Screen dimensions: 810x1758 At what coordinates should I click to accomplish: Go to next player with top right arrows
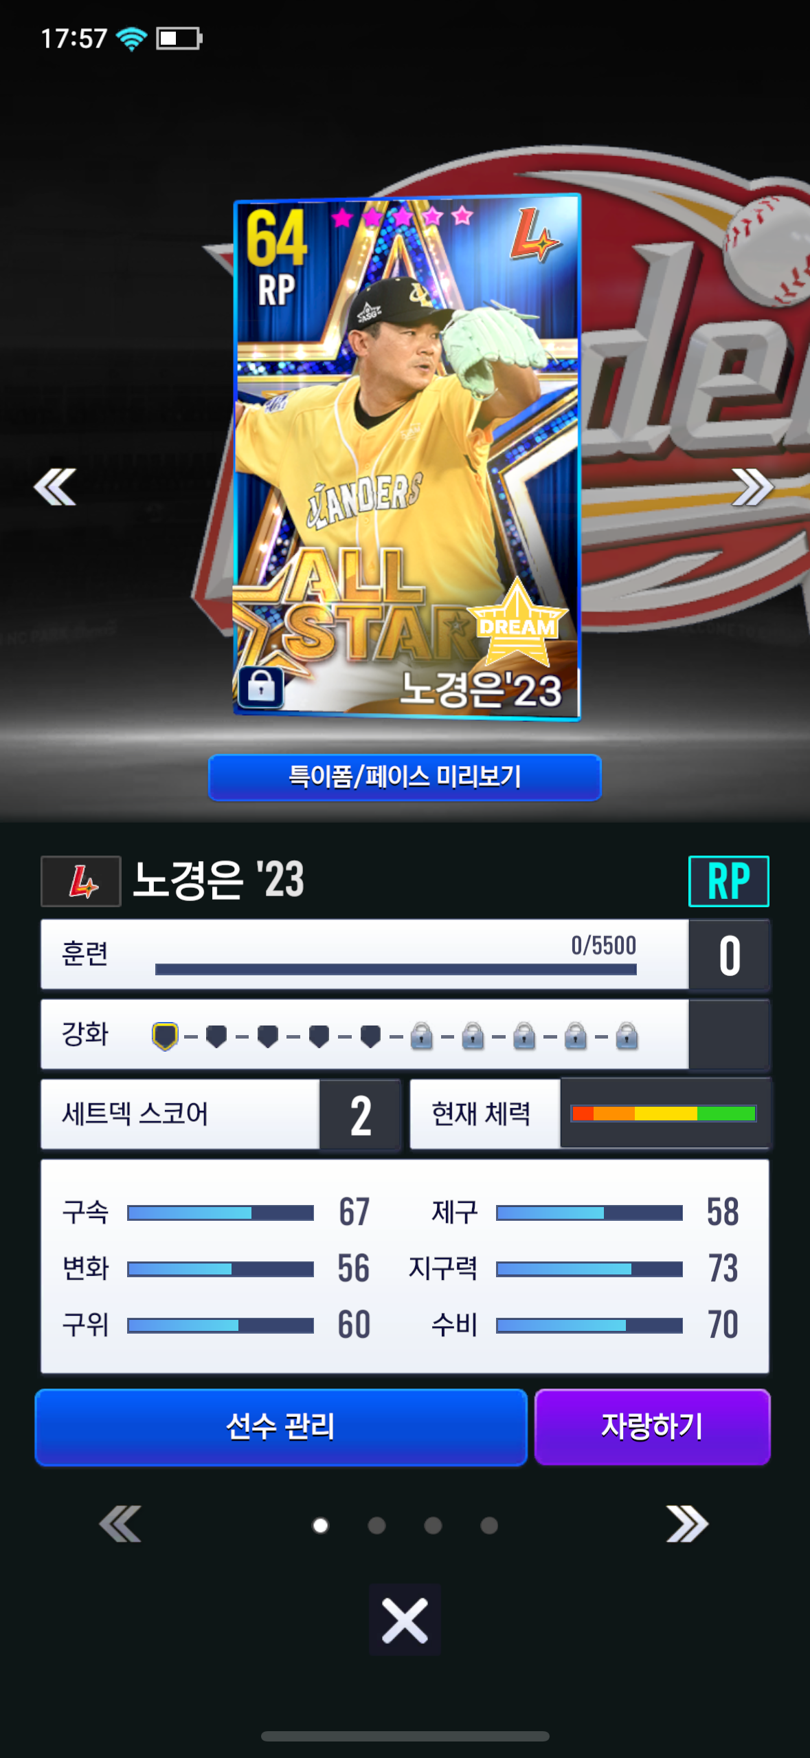point(752,487)
